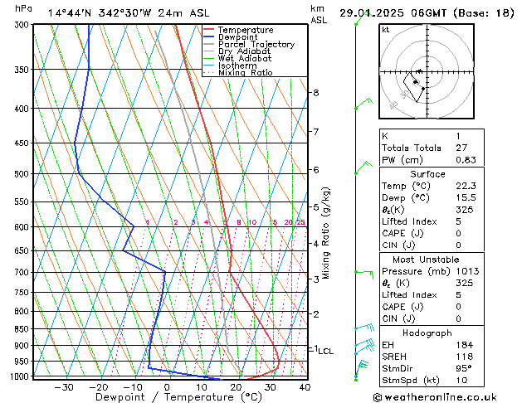The height and width of the screenshot is (403, 522).
Task: Click the 'Wet Adiabat' legend entry
Action: (245, 58)
